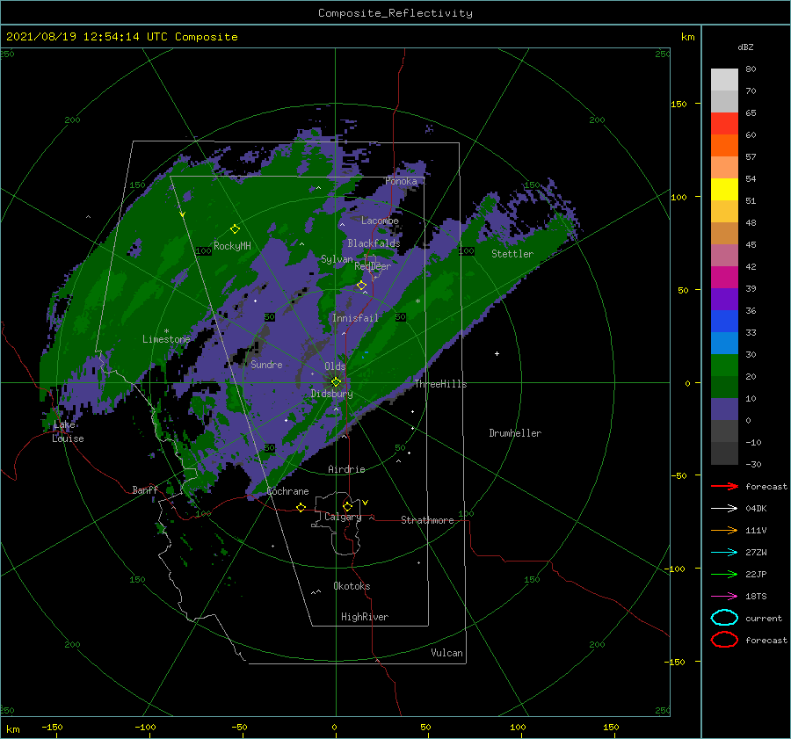This screenshot has width=791, height=739.
Task: Click the magenta 18TS arrow icon
Action: point(724,597)
